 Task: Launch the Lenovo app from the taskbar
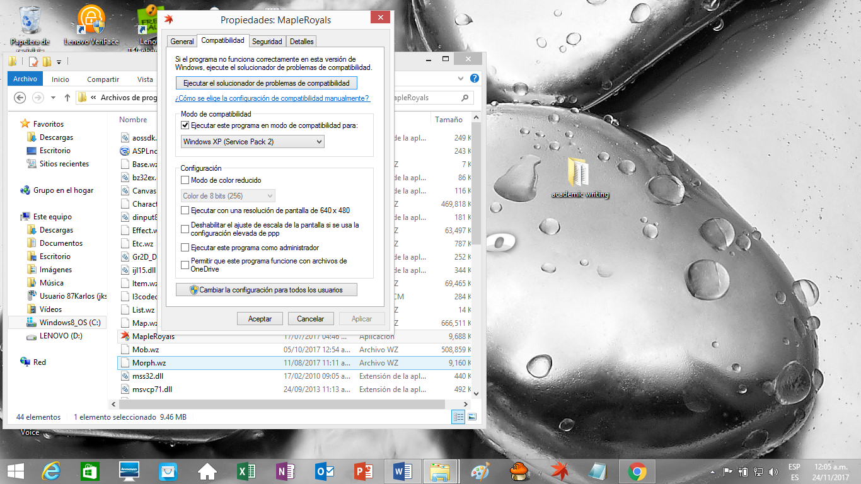pyautogui.click(x=129, y=471)
